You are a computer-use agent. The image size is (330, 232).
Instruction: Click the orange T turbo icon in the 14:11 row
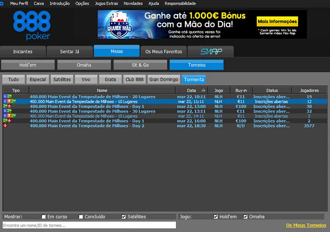[x=9, y=116]
